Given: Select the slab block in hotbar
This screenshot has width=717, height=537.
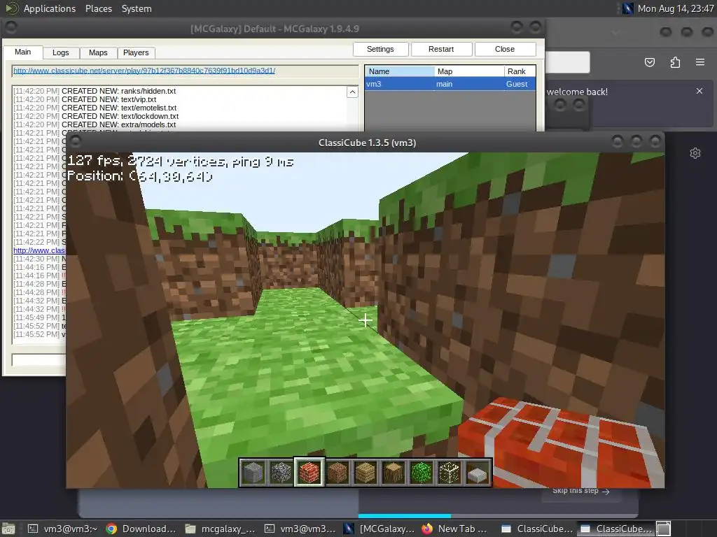Looking at the screenshot, I should click(478, 473).
